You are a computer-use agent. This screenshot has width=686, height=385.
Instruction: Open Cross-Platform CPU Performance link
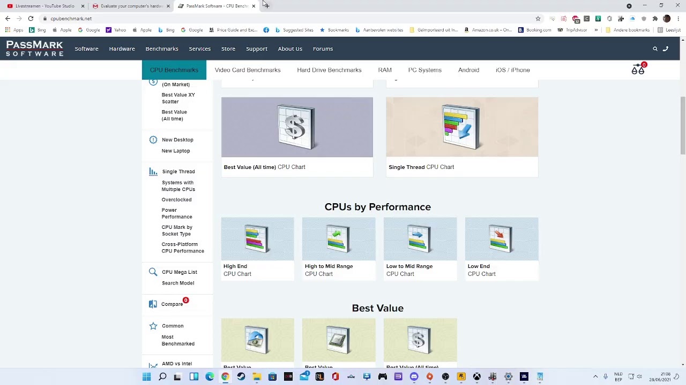(x=183, y=248)
